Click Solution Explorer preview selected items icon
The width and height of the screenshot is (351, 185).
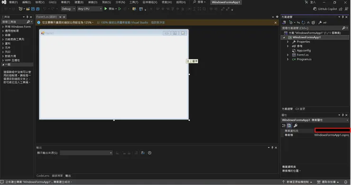325,22
